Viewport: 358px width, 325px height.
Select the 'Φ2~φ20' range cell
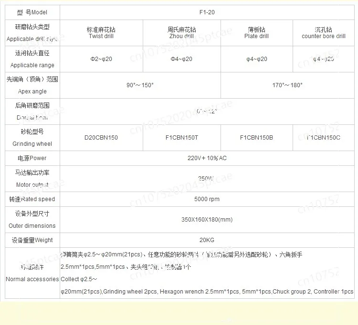pyautogui.click(x=101, y=59)
